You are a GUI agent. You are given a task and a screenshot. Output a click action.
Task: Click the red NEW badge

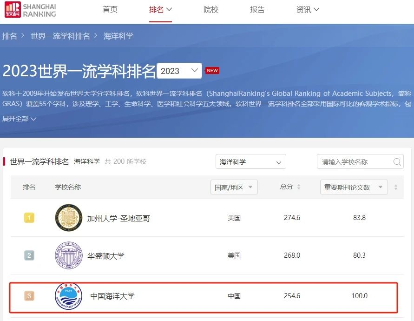tap(212, 71)
